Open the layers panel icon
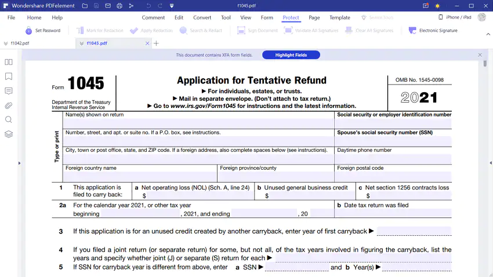 (x=9, y=134)
